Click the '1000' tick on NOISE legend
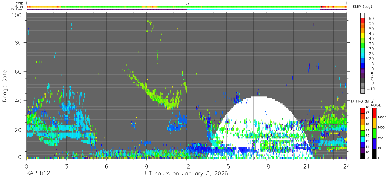390x180 pixels. pos(381,128)
